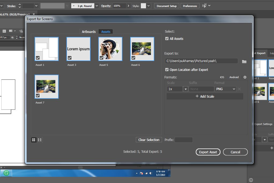
Task: Select the Asset 1 thumbnail
Action: pyautogui.click(x=47, y=49)
